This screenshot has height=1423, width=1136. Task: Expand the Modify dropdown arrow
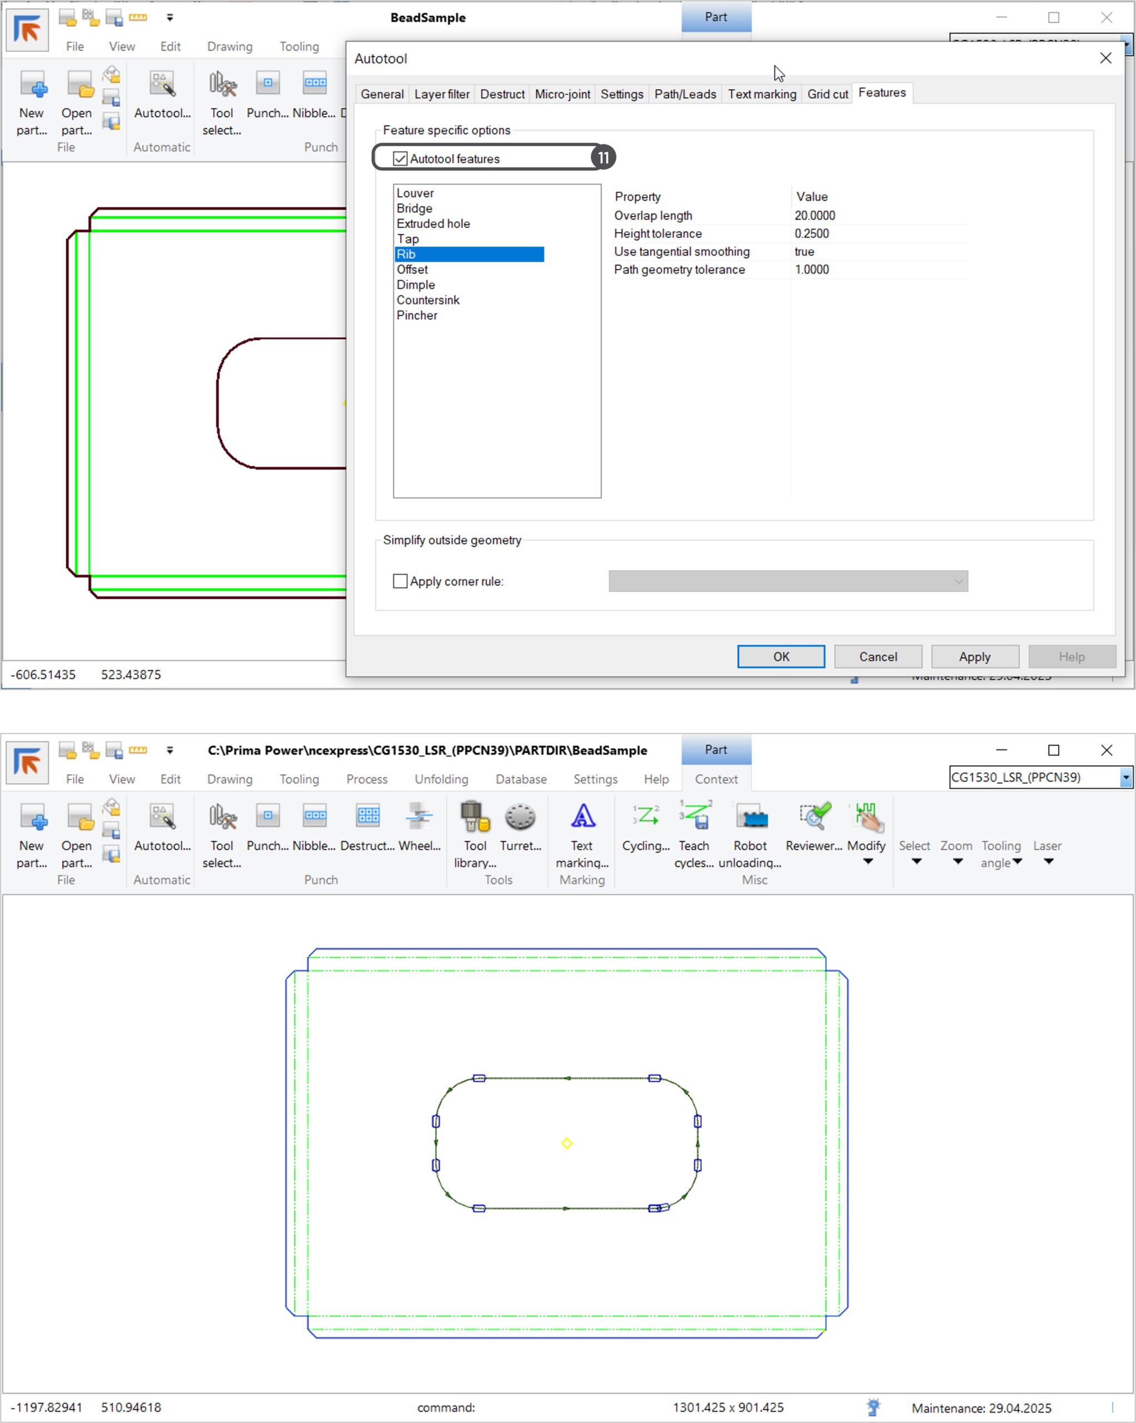pos(868,862)
